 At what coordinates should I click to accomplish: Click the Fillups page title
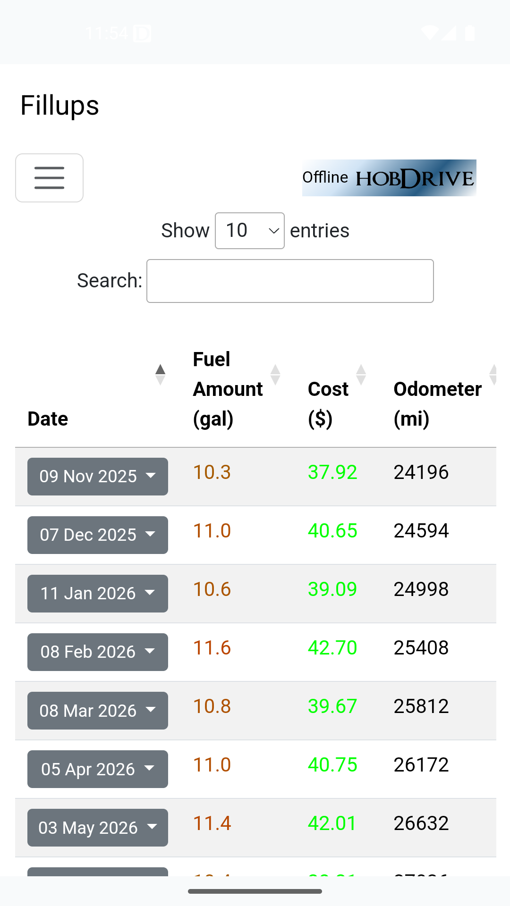(x=60, y=105)
